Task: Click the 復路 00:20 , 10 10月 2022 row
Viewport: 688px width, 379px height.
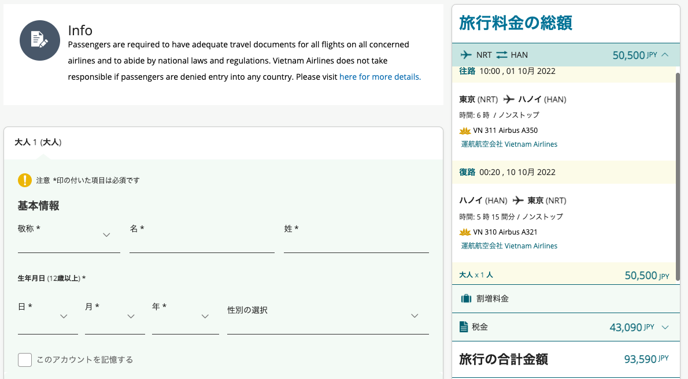Action: (x=563, y=172)
